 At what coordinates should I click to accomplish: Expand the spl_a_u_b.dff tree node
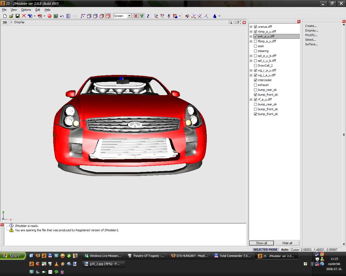tap(251, 56)
